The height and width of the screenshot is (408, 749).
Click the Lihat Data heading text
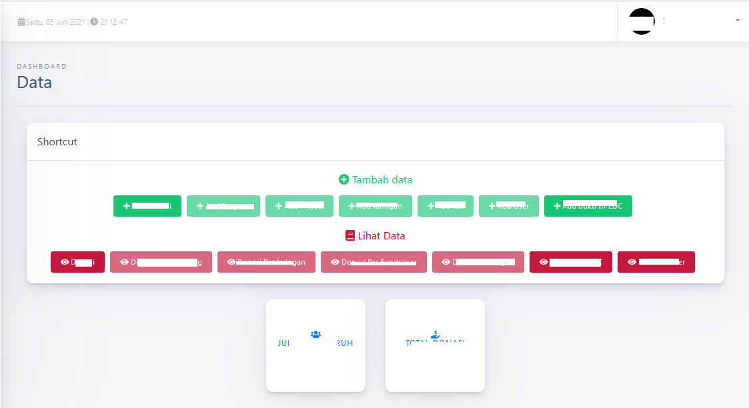pos(381,235)
